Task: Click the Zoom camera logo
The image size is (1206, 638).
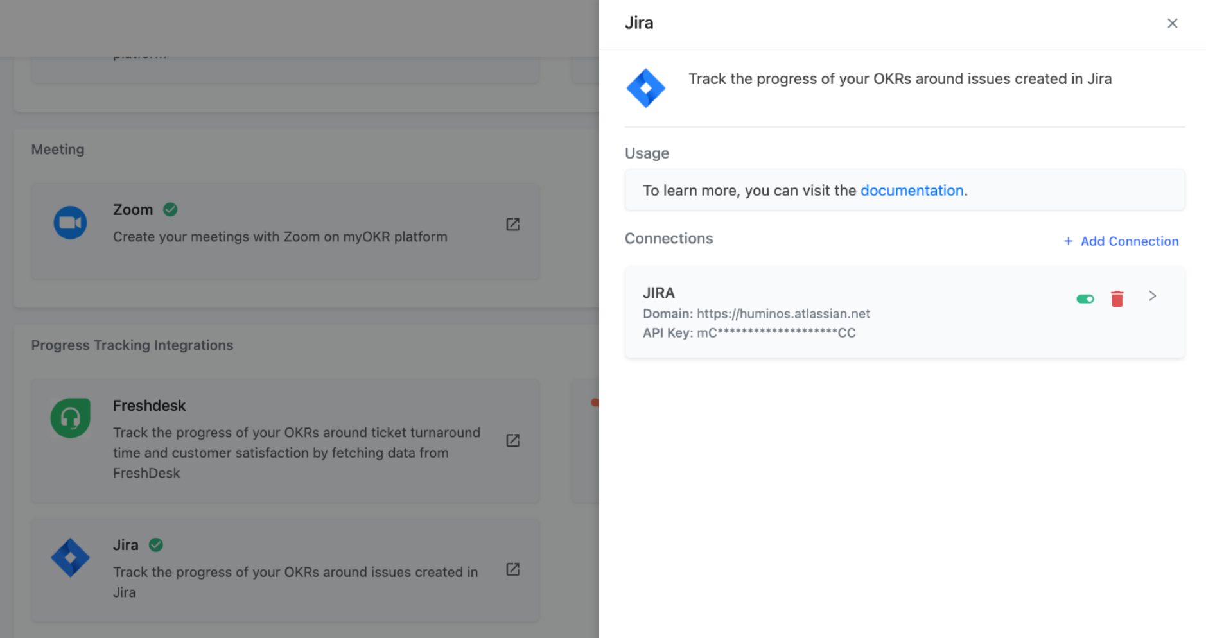Action: click(71, 223)
